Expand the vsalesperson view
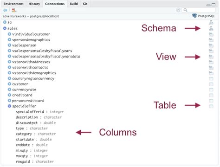 tap(9, 45)
